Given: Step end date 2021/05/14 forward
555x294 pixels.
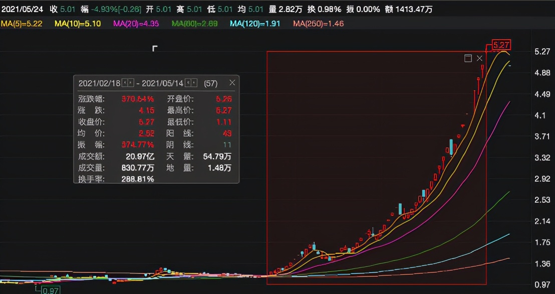Looking at the screenshot, I should [x=194, y=83].
